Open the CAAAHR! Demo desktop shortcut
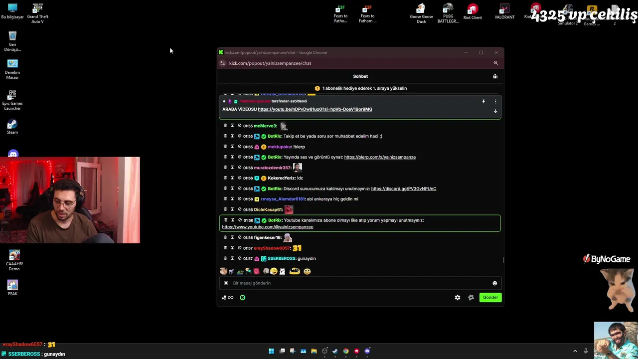638x359 pixels. click(x=14, y=260)
